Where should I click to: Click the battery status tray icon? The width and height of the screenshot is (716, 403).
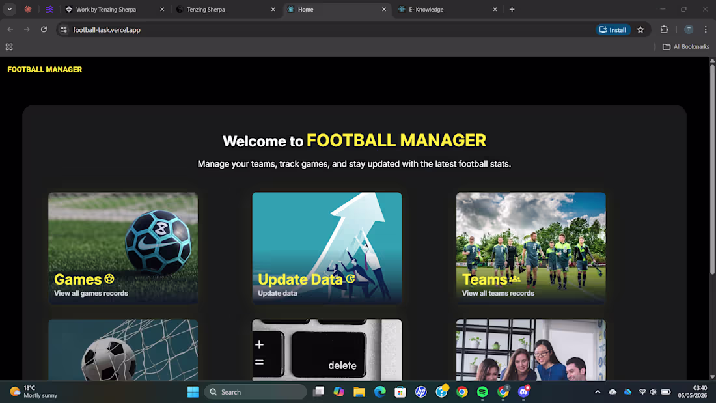(x=666, y=392)
